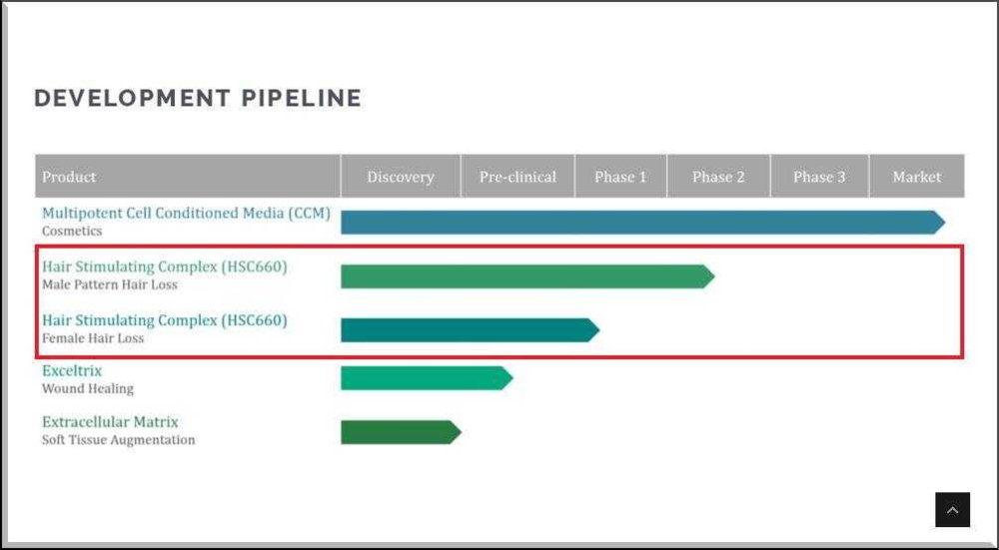Open the HSC660 product above Female Hair Loss
The image size is (999, 550).
[164, 320]
